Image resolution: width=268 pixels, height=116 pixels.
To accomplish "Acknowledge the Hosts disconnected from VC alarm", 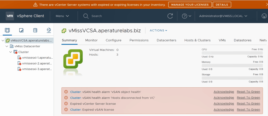I will (x=224, y=98).
